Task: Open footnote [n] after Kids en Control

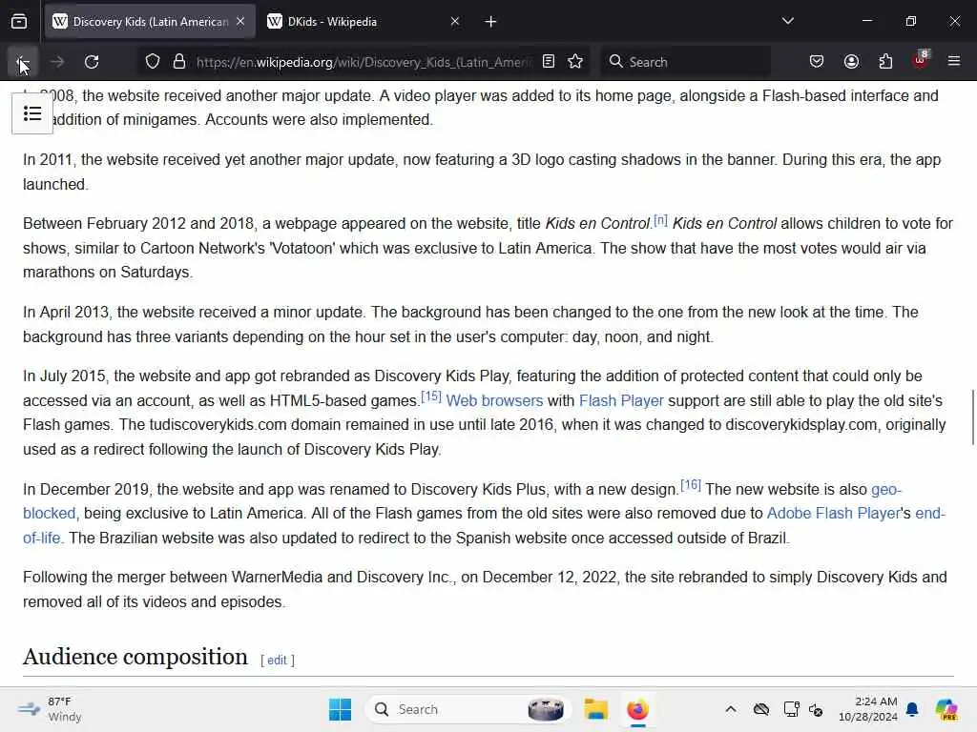Action: coord(660,220)
